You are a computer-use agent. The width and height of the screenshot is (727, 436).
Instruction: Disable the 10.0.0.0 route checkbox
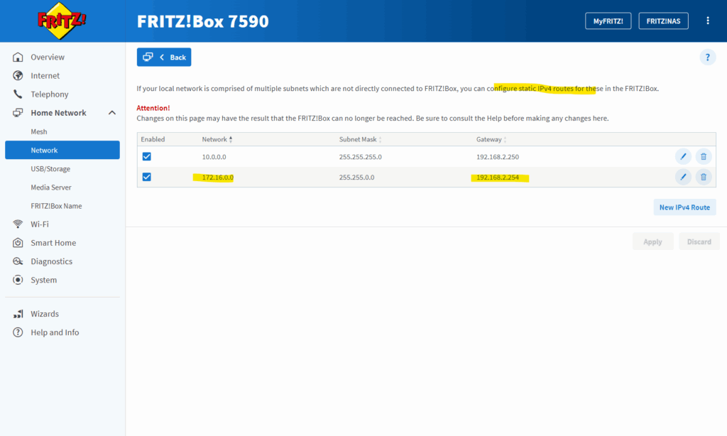146,157
